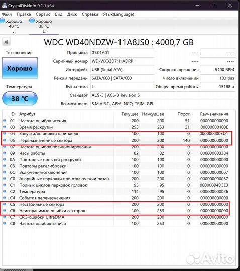This screenshot has height=271, width=240.
Task: Switch to the L: disk tab at 38 °C
Action: pos(44,26)
